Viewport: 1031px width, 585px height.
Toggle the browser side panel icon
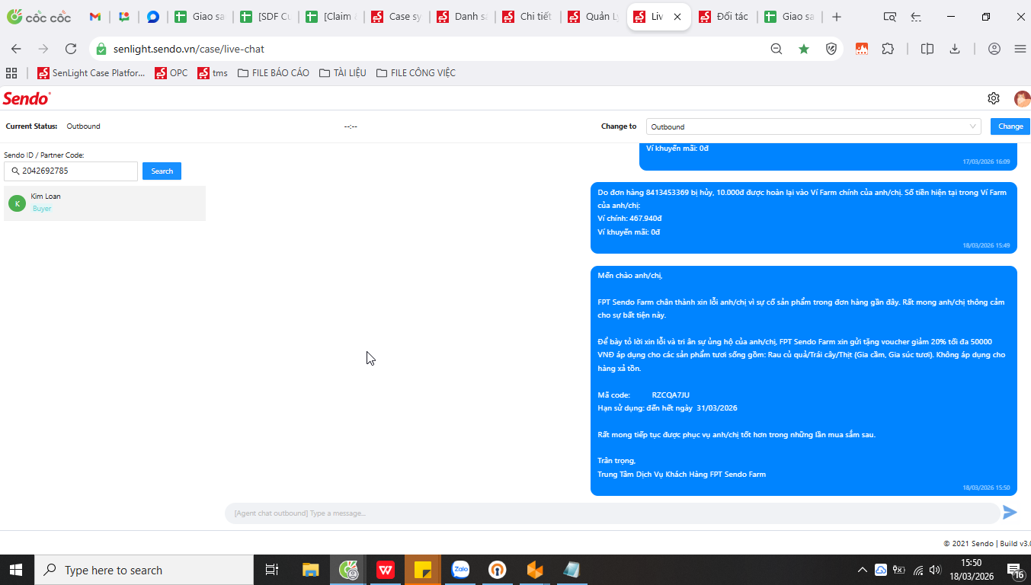pos(927,49)
